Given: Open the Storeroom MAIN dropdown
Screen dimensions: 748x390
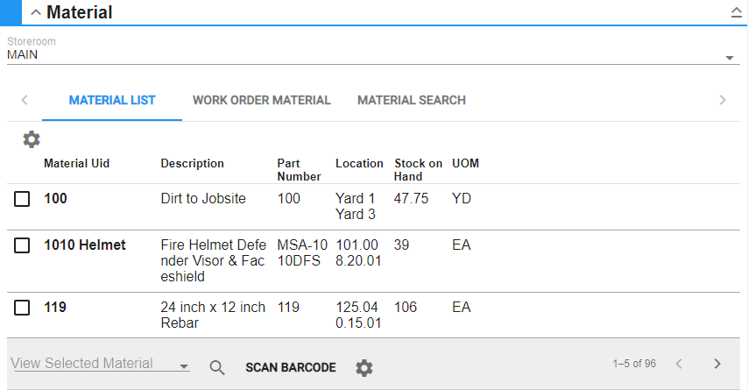Looking at the screenshot, I should coord(729,58).
